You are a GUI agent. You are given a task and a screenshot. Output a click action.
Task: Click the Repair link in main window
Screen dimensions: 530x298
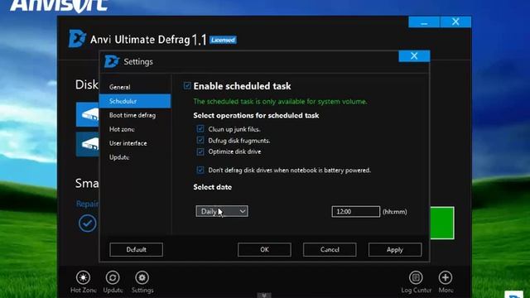pyautogui.click(x=88, y=204)
